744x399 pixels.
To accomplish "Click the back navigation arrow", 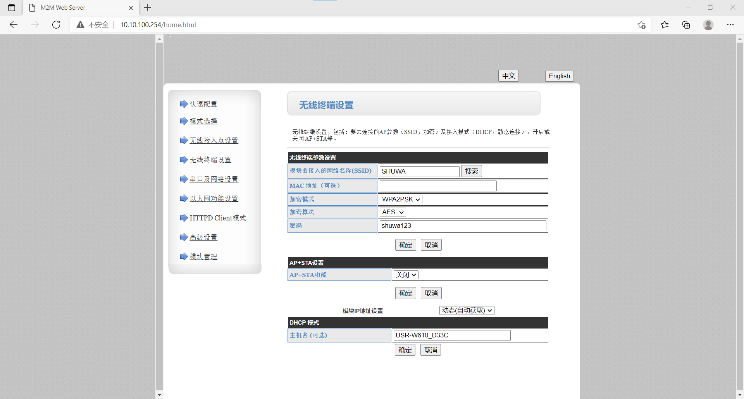I will (14, 25).
